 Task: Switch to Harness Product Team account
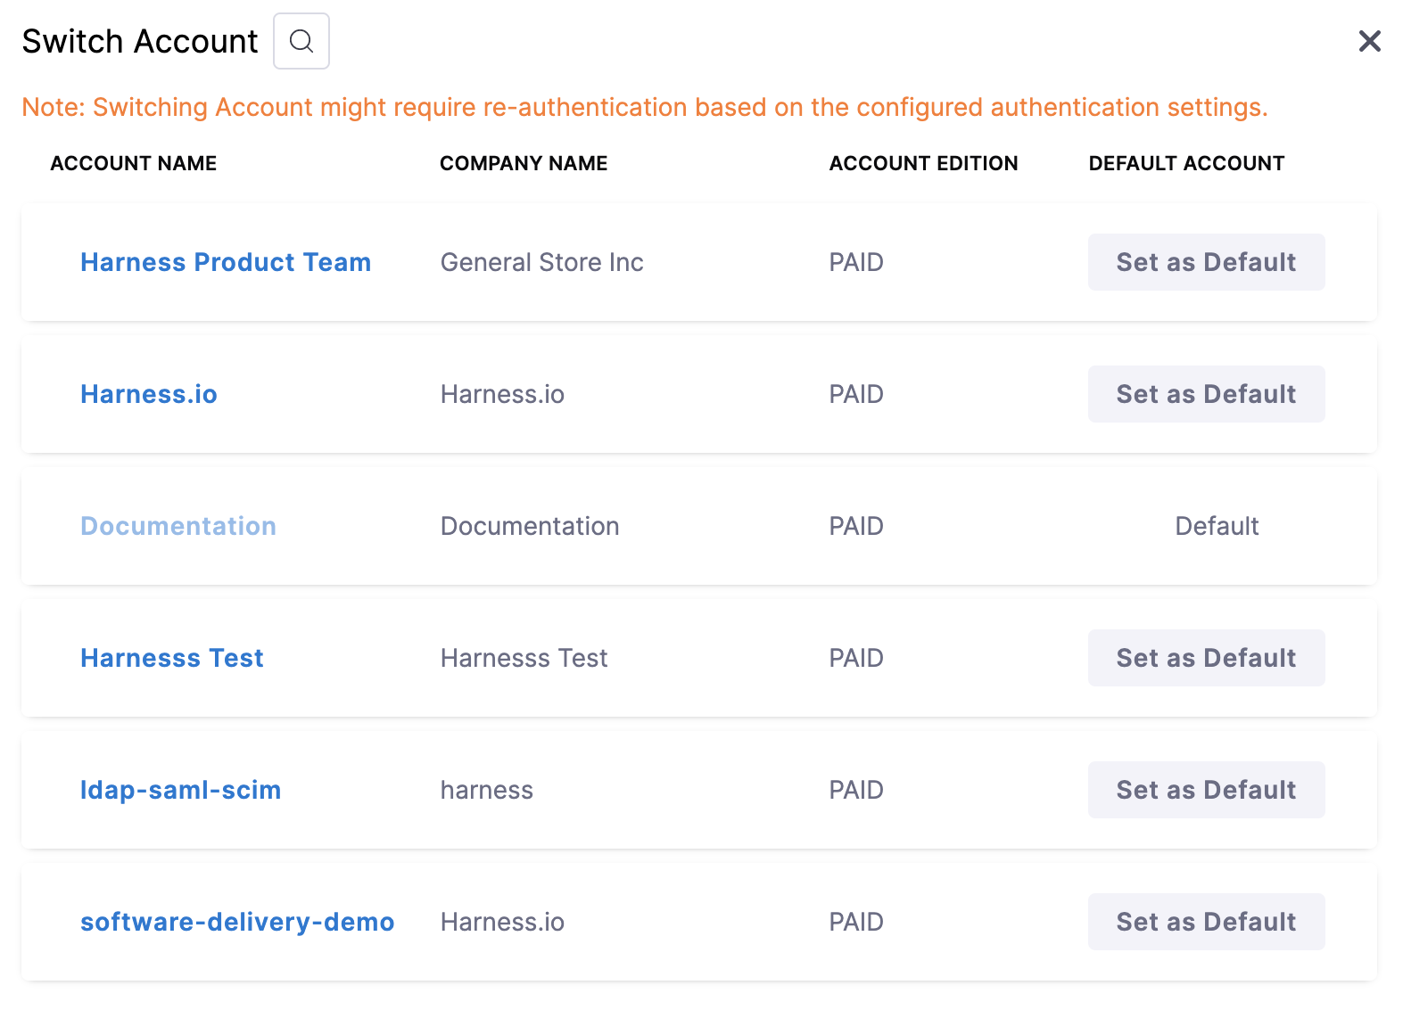tap(226, 262)
